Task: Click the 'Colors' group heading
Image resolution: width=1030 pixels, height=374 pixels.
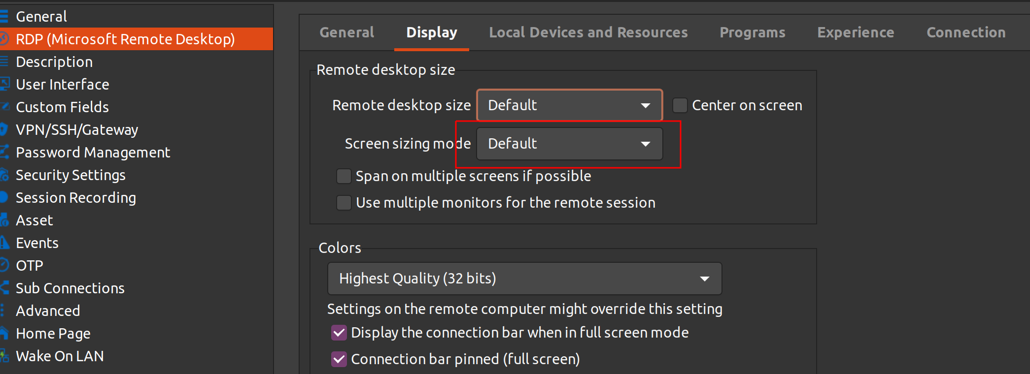Action: 340,248
